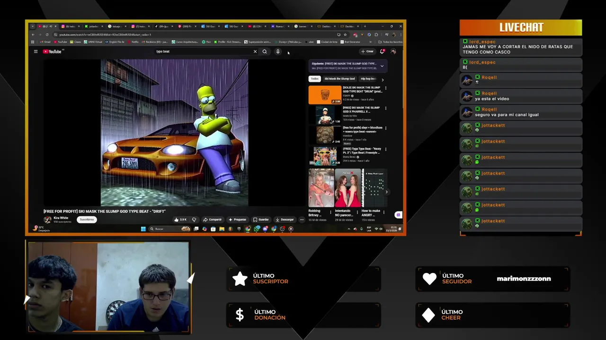Open a new Chrome tab with plus
606x340 pixels.
point(365,26)
